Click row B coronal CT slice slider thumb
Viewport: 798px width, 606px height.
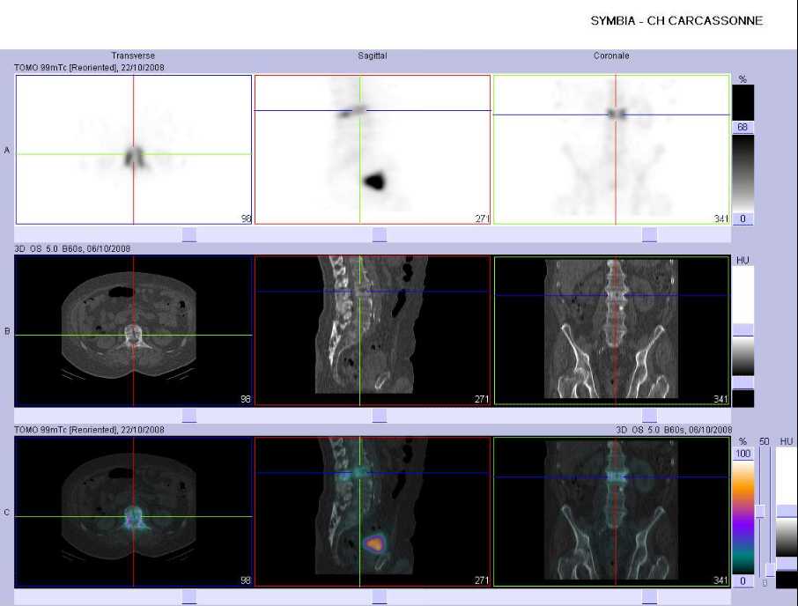[649, 416]
